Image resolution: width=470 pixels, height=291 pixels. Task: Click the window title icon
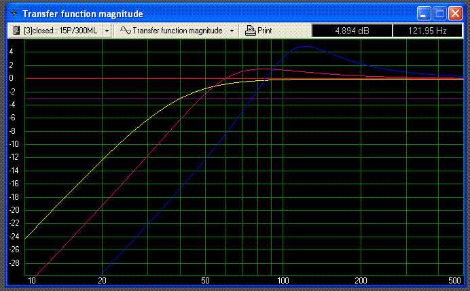(x=14, y=13)
